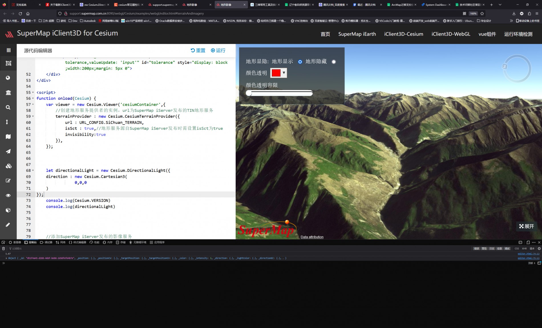Show more bookmarks chevron in bookmarks bar
The height and width of the screenshot is (328, 542).
(x=511, y=21)
